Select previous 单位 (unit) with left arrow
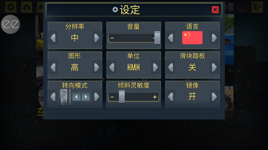Viewport: 268px width, 150px height. (x=112, y=67)
